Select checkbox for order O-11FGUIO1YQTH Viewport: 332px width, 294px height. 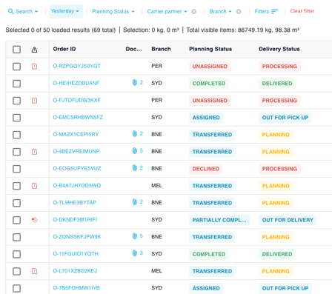[16, 254]
